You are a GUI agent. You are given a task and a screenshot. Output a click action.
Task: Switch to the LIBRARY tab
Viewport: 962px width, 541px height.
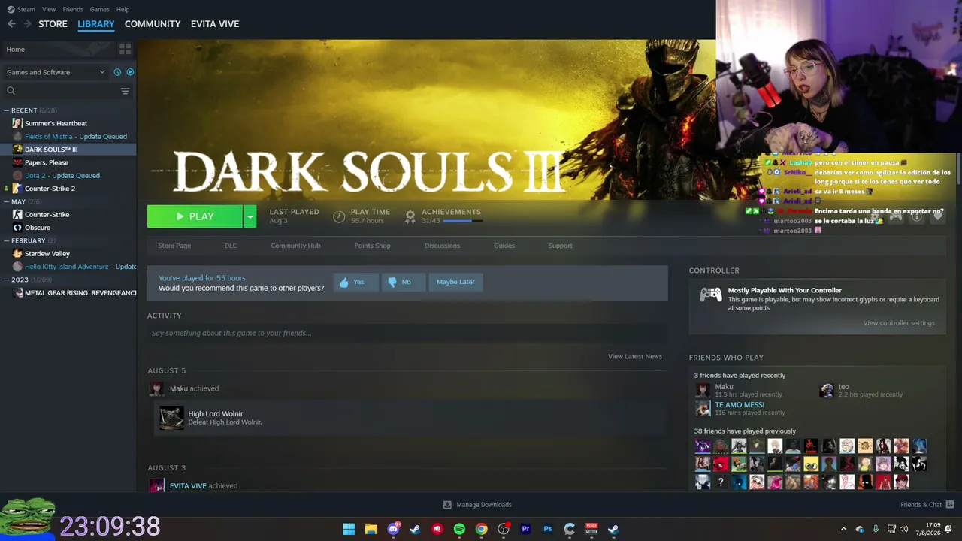[96, 24]
